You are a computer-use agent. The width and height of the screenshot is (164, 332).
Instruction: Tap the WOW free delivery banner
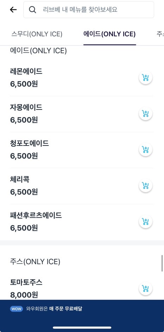(x=82, y=309)
